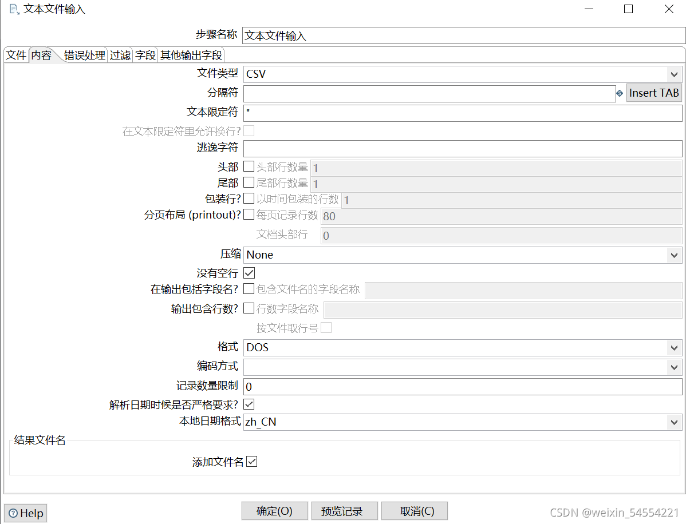Enable the 尾部 footer checkbox
Viewport: 686px width, 524px height.
click(x=249, y=182)
